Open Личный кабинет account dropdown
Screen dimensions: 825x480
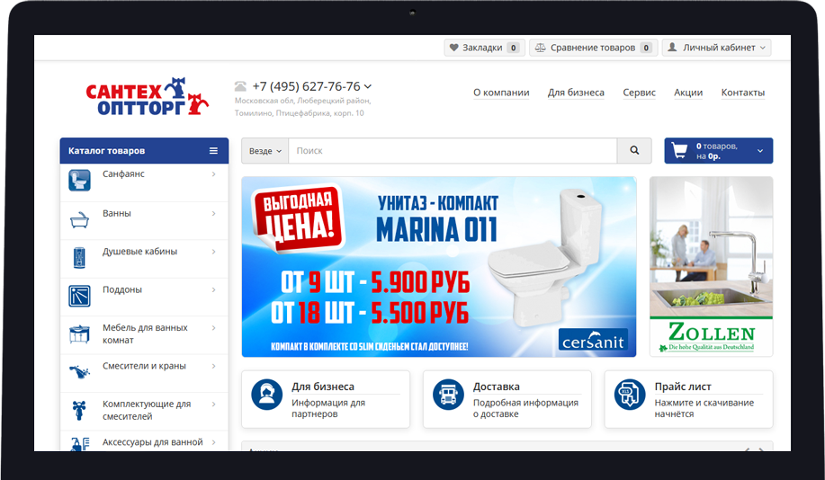click(x=717, y=48)
